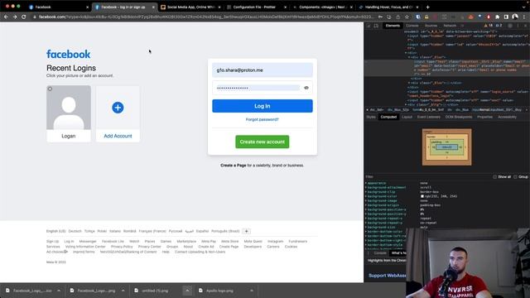530x298 pixels.
Task: Open the untitled .png download item
Action: (156, 291)
